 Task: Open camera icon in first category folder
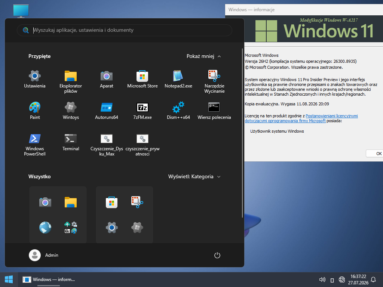point(45,202)
